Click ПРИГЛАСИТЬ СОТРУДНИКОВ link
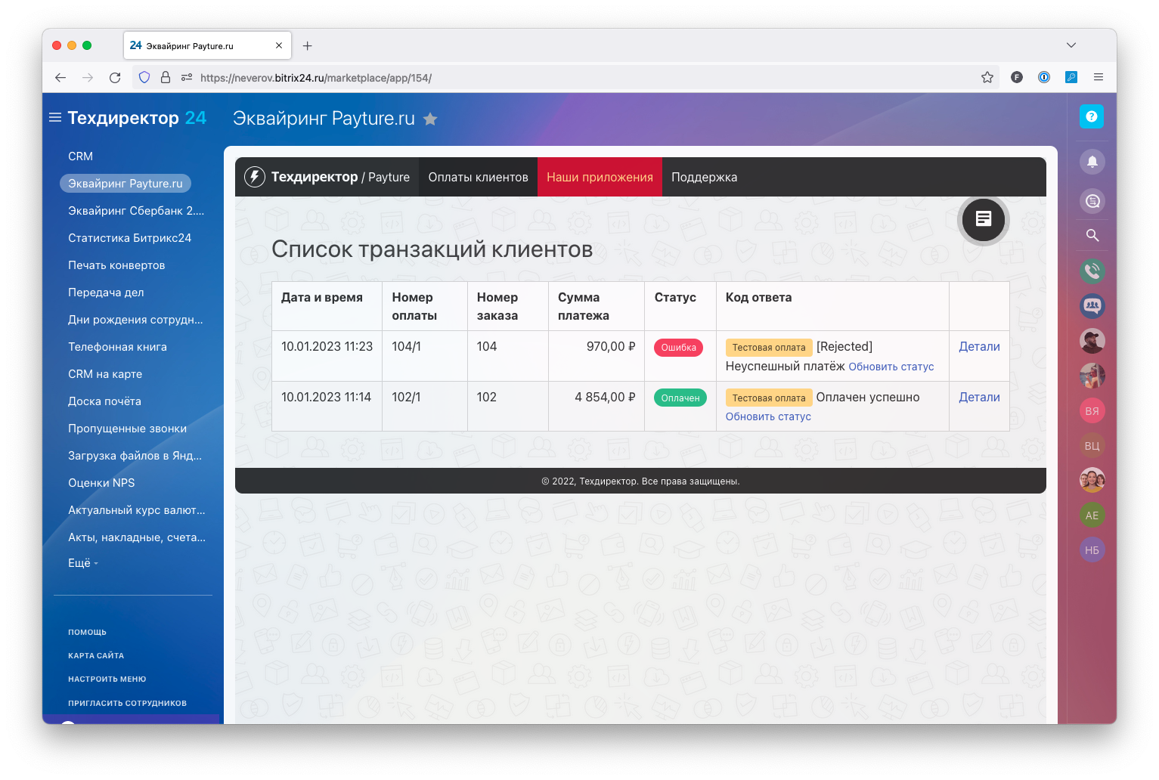1159x780 pixels. click(x=127, y=703)
